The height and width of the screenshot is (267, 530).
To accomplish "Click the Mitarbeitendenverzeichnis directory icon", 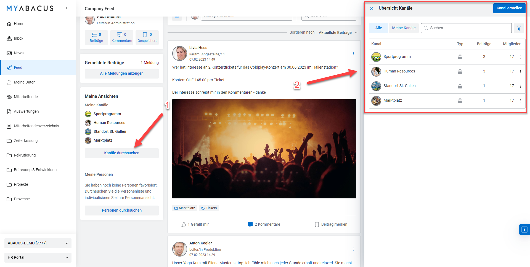I will [9, 126].
